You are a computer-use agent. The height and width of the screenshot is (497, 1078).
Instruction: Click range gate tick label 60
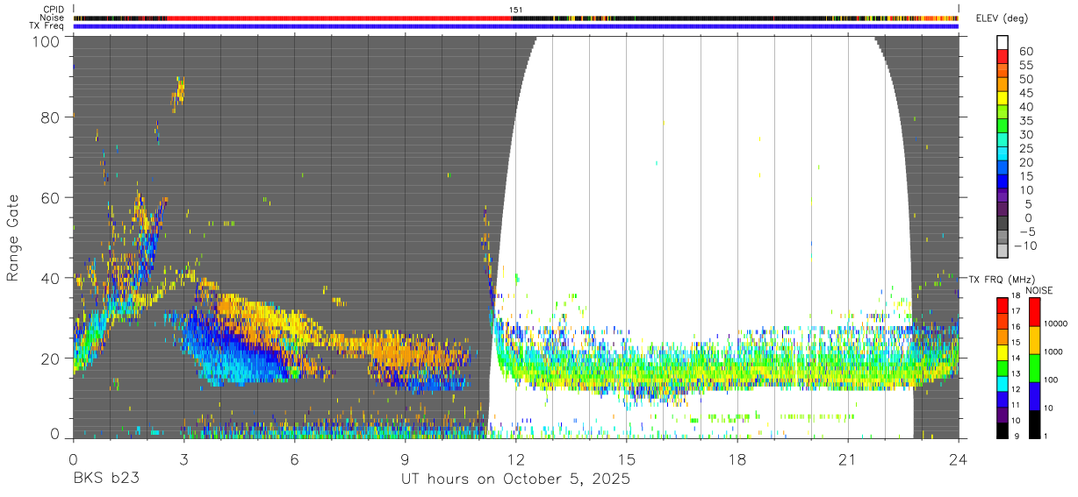click(52, 197)
